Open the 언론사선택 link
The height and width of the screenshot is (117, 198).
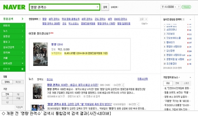pos(143,79)
